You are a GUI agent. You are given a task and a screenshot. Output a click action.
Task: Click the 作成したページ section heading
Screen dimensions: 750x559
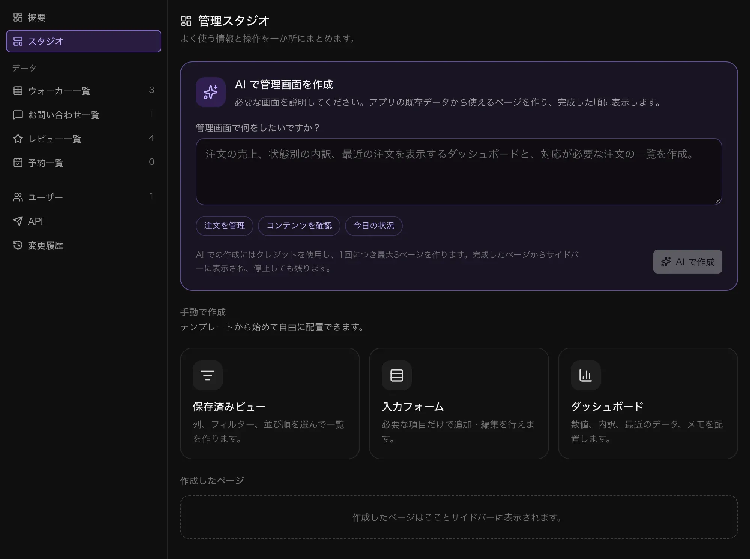tap(212, 480)
